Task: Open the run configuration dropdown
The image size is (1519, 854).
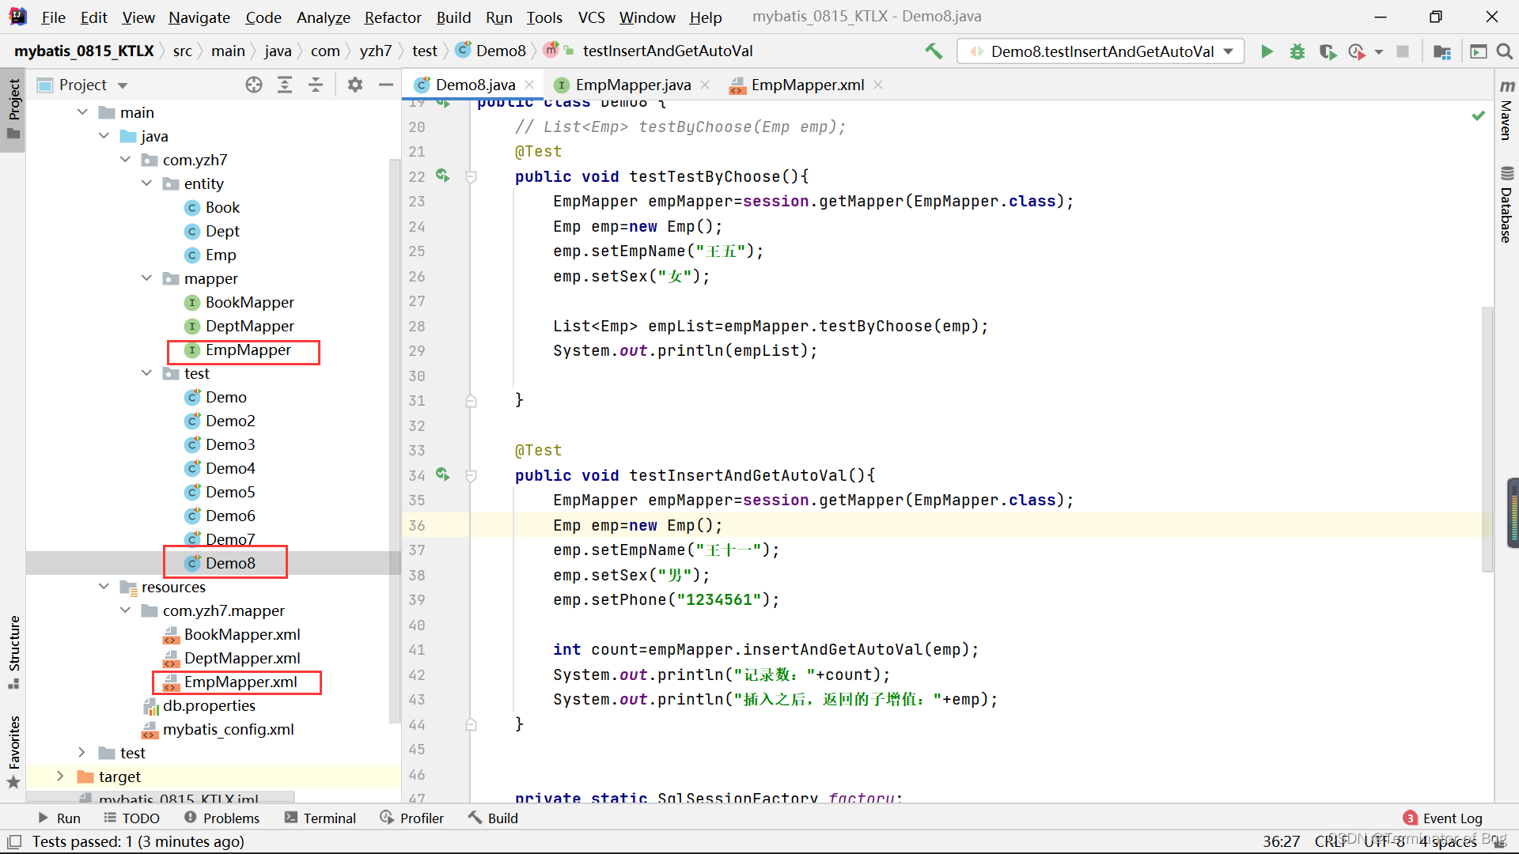Action: pos(1100,51)
